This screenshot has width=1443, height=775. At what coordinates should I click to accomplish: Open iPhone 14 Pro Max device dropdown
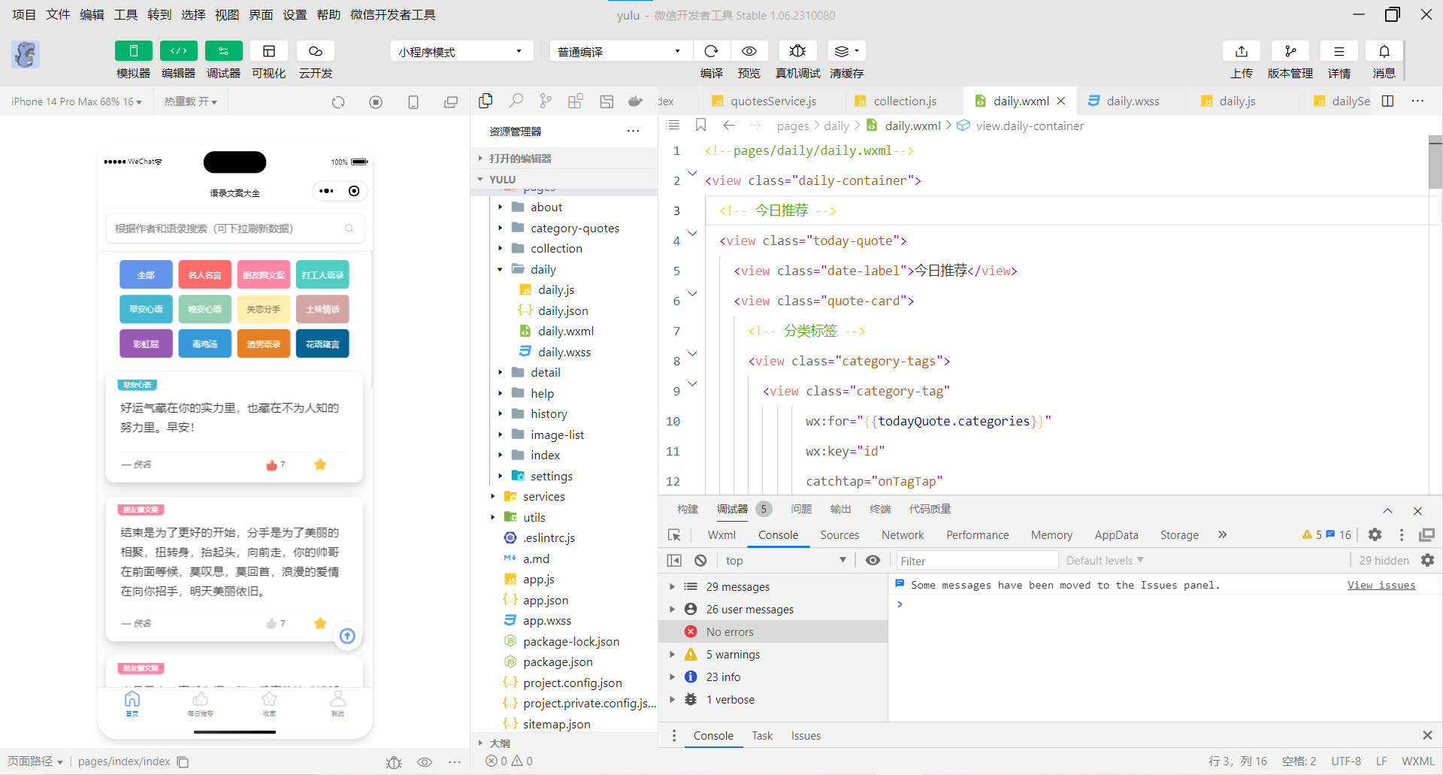click(x=77, y=101)
